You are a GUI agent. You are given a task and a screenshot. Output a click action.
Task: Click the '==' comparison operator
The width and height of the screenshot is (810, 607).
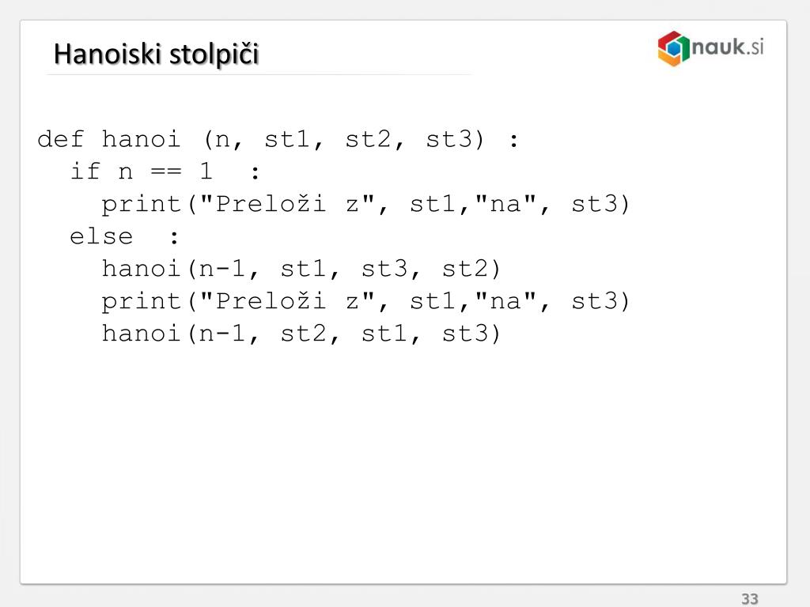(x=166, y=172)
